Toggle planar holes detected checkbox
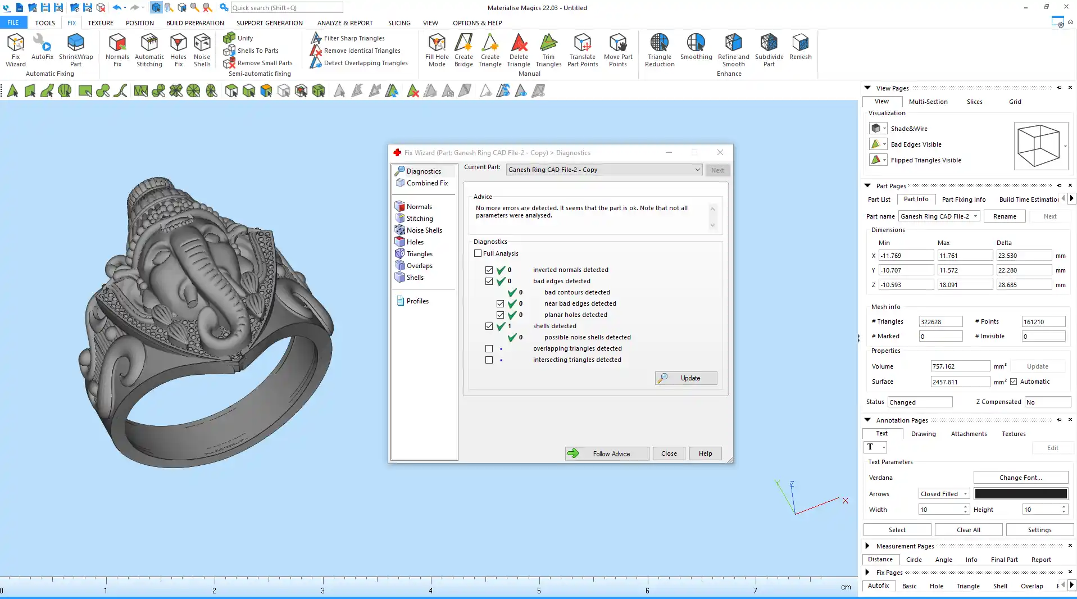Viewport: 1077px width, 599px height. 501,315
